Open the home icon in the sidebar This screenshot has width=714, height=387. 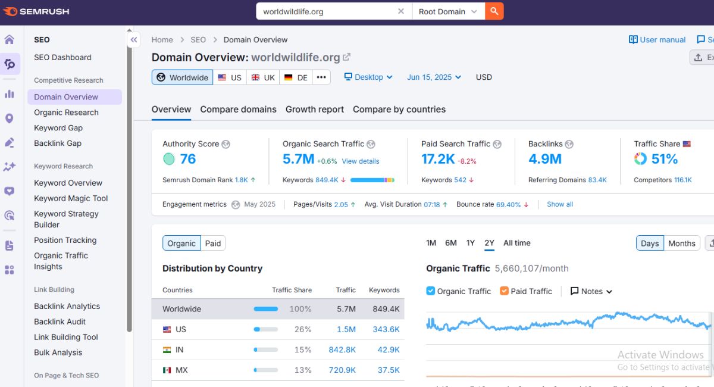pos(10,40)
